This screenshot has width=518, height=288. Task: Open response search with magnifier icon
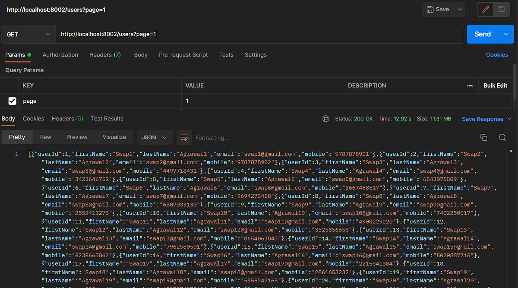(x=502, y=137)
